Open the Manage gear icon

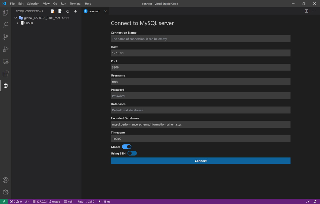[5, 192]
